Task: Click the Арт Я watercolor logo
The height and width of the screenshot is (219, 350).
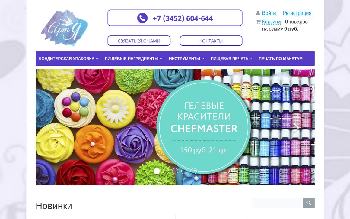Action: [x=65, y=28]
